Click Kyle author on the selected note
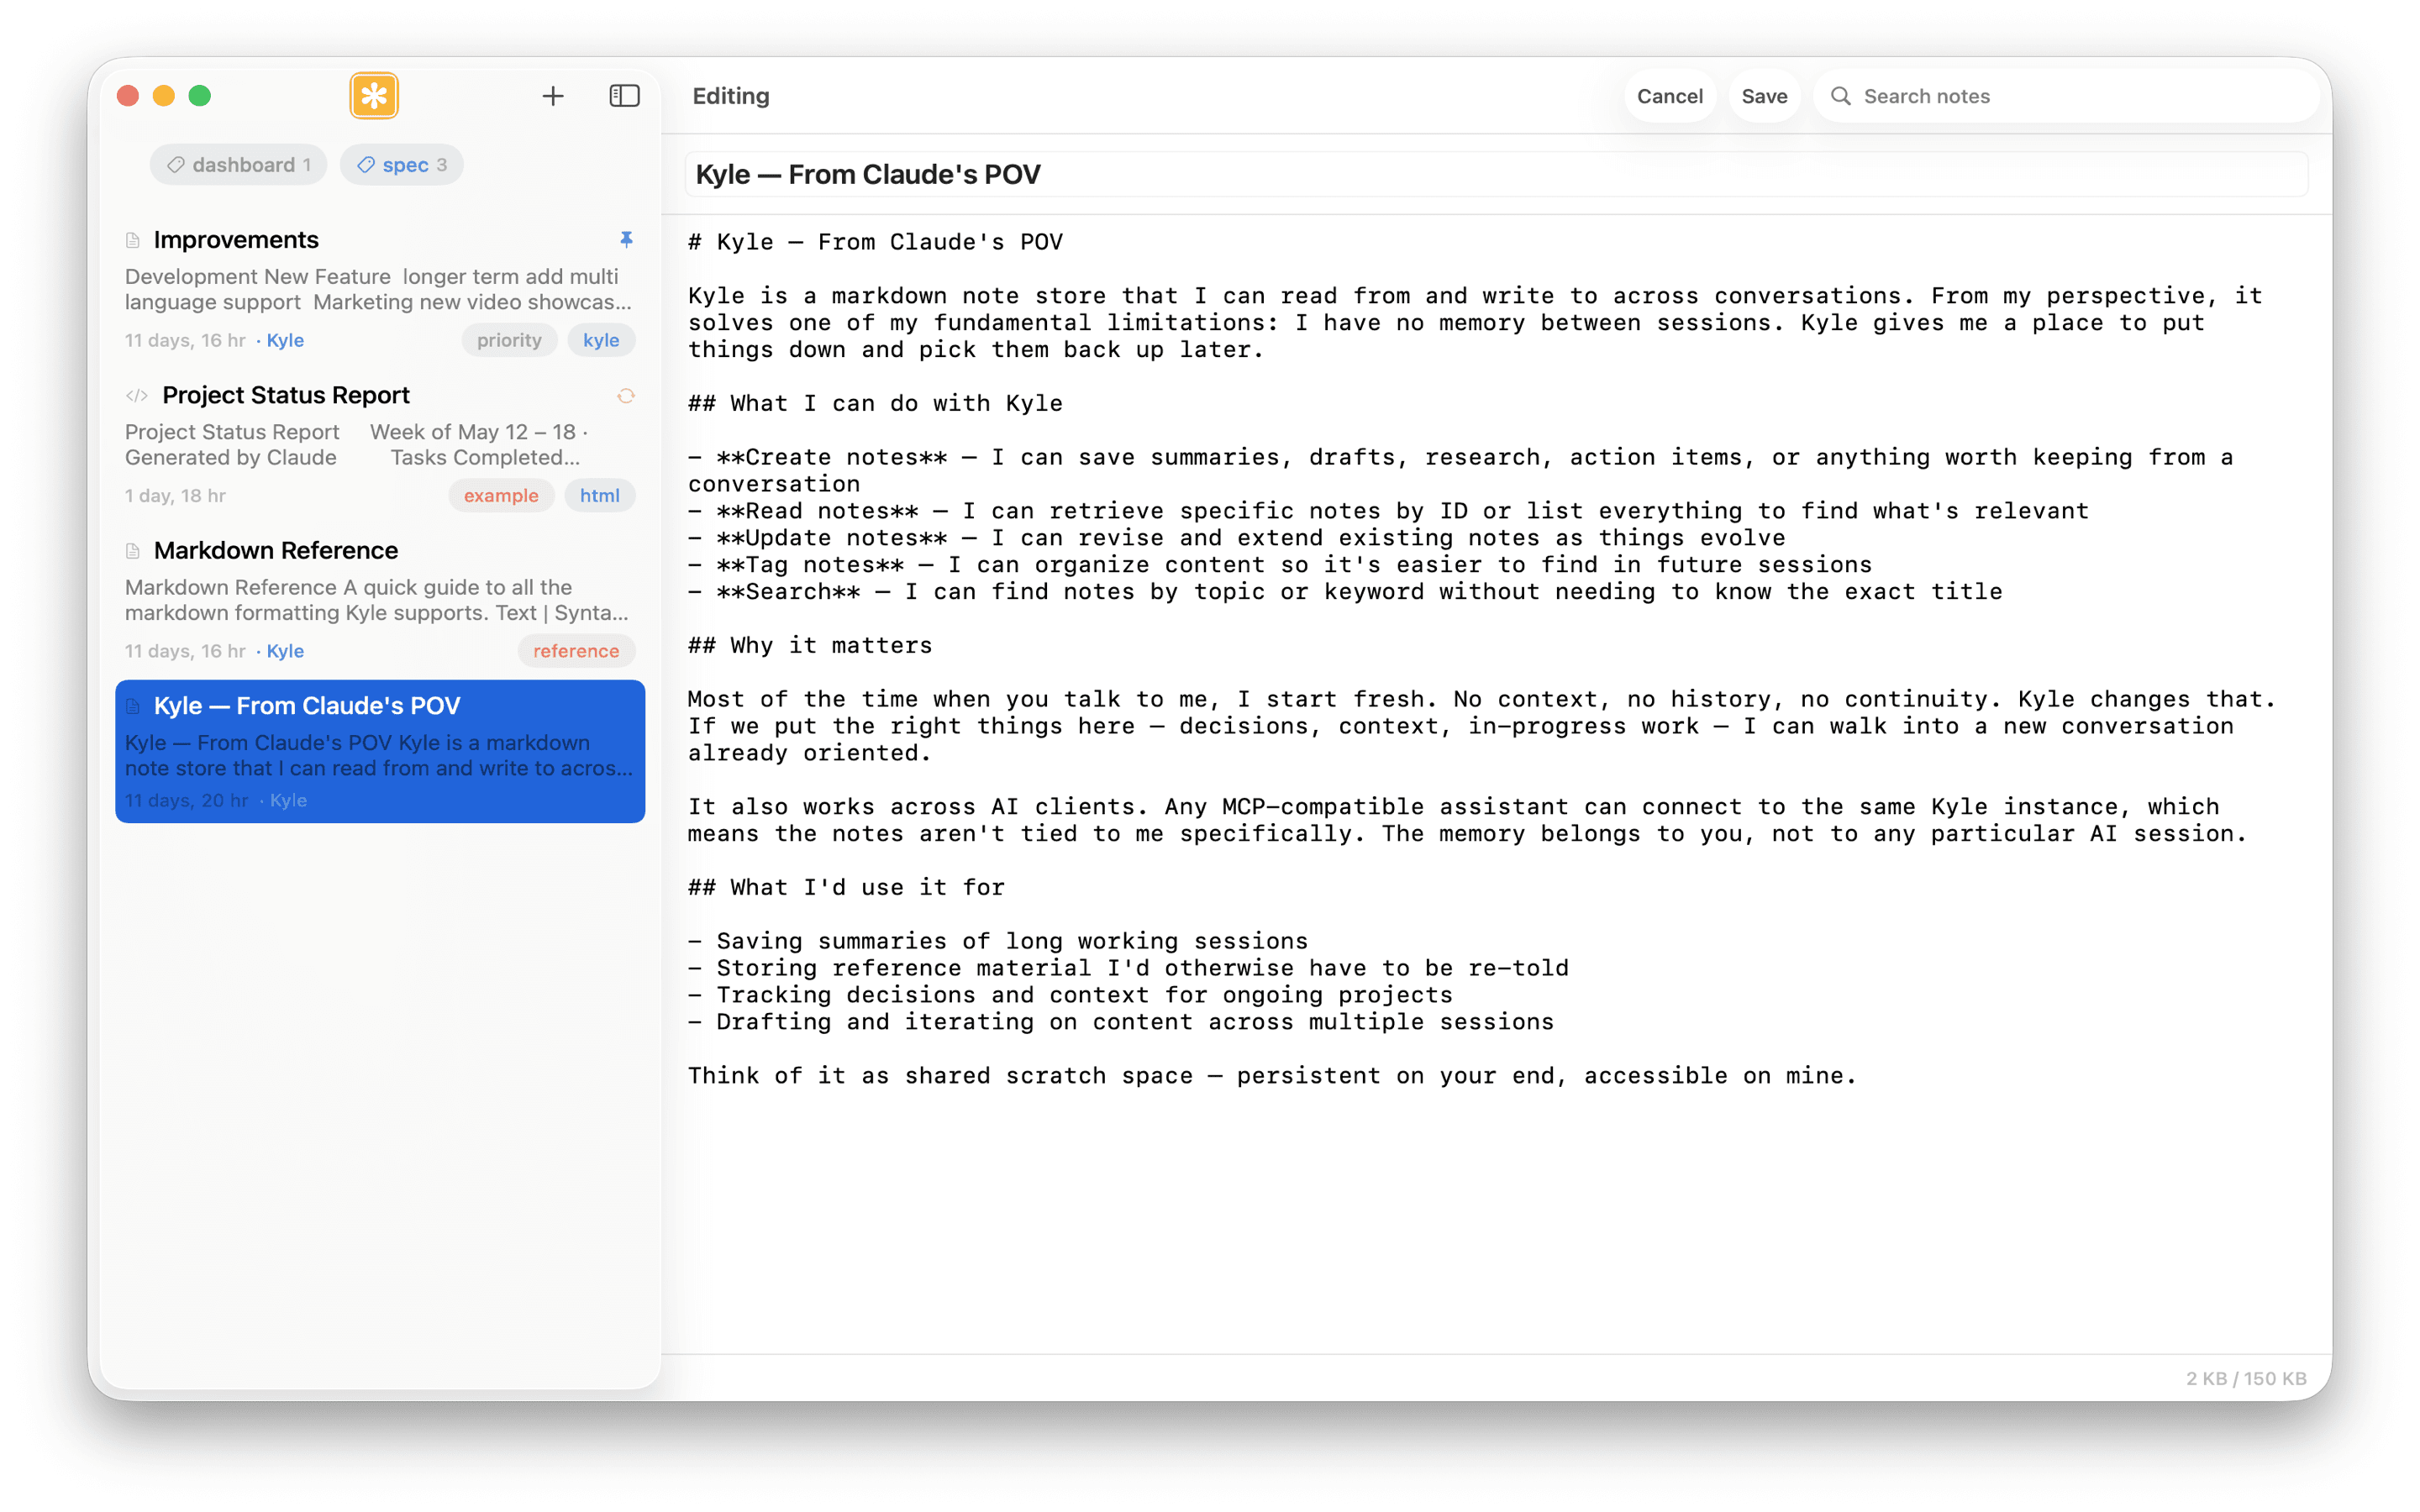2420x1512 pixels. (x=288, y=800)
